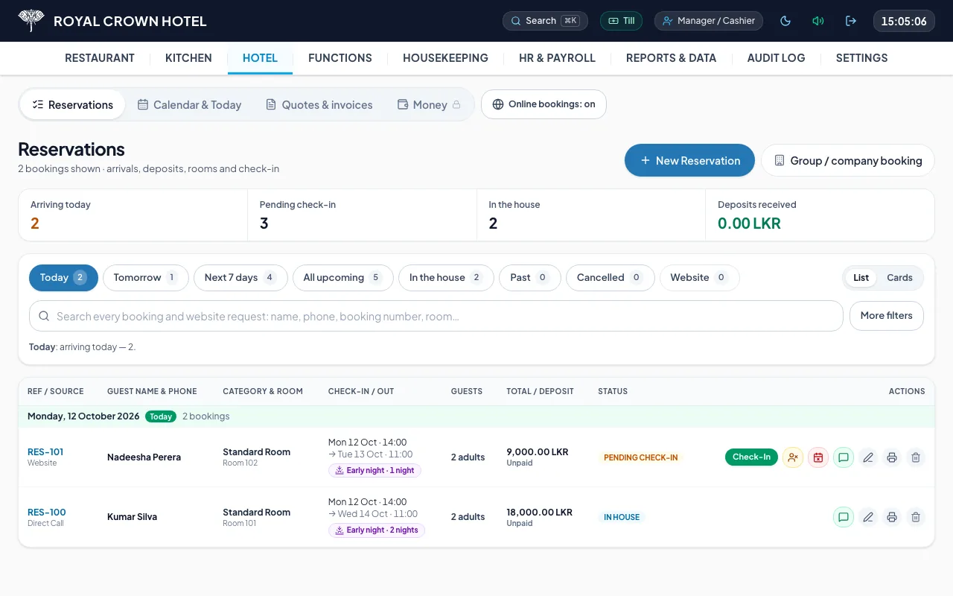Screen dimensions: 953x596
Task: Open Quotes & invoices tab
Action: click(x=319, y=105)
